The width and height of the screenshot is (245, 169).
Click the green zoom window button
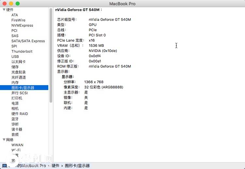tap(18, 4)
